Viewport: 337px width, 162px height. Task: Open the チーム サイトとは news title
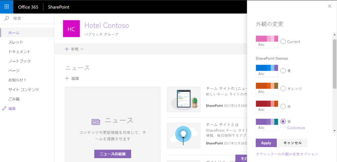(x=222, y=125)
